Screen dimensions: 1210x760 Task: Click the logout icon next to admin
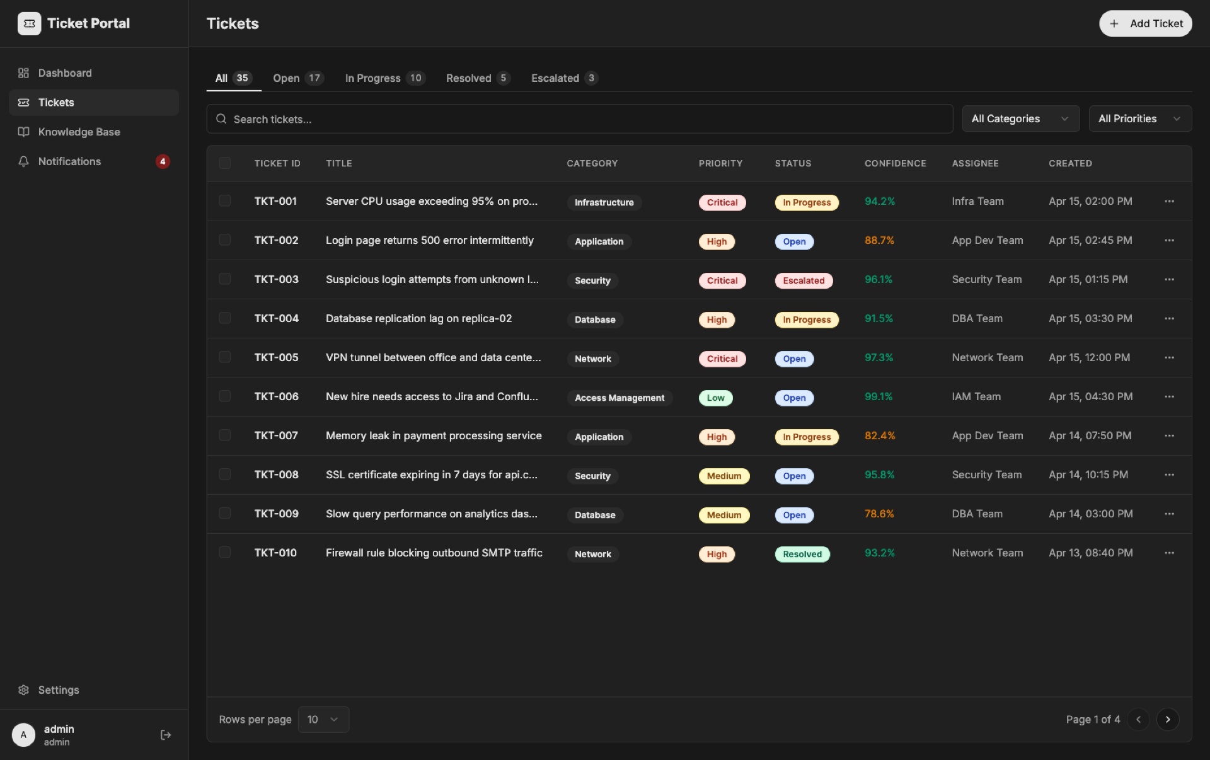[x=165, y=735]
